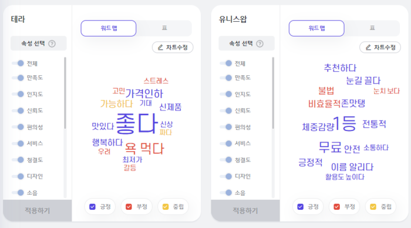Screen dimensions: 411x228
Task: Uncheck 부정 checkbox under 테라 word map
Action: (x=129, y=207)
